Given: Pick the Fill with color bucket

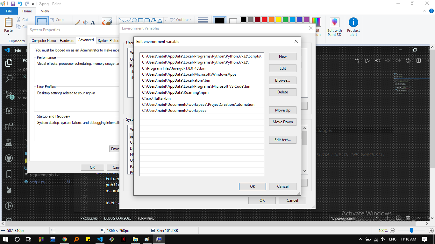Looking at the screenshot, I should [85, 23].
